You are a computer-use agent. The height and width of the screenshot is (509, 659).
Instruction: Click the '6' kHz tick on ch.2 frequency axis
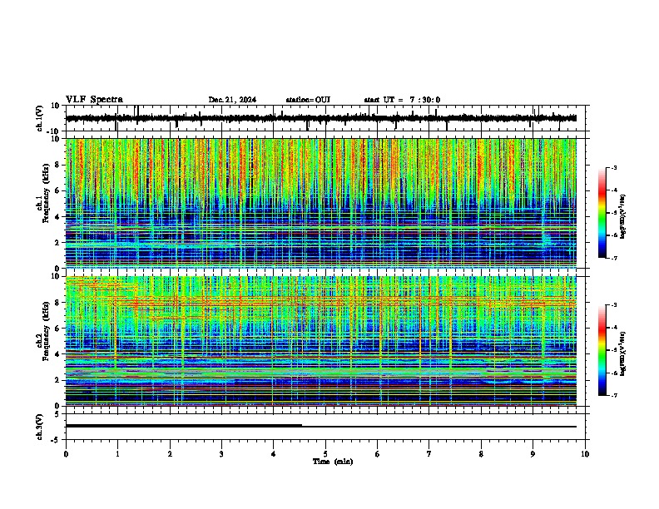tap(58, 329)
